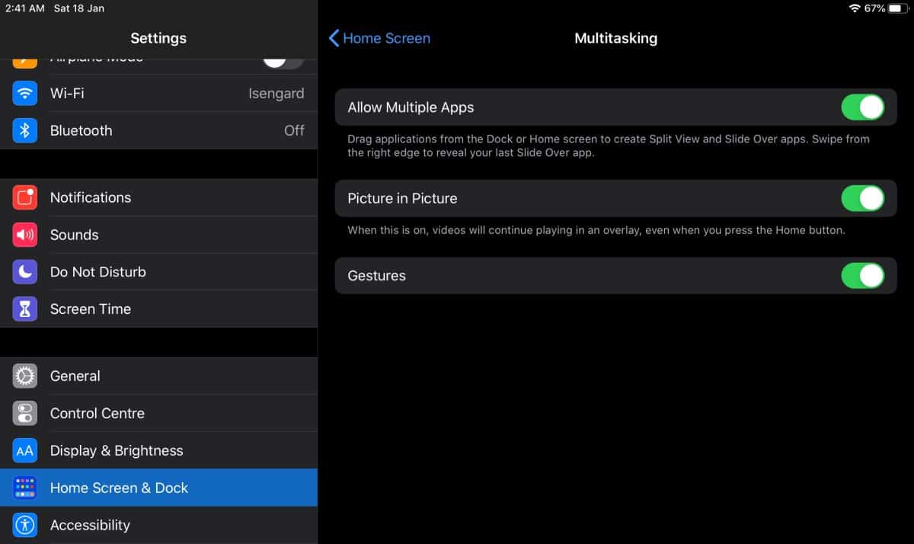Image resolution: width=914 pixels, height=544 pixels.
Task: Tap the Accessibility icon
Action: 25,525
